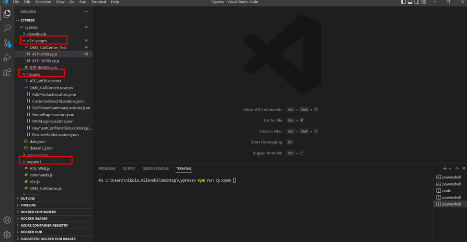Open file XTP-9768.cy.js
Screen dimensions: 467x242
54,54
